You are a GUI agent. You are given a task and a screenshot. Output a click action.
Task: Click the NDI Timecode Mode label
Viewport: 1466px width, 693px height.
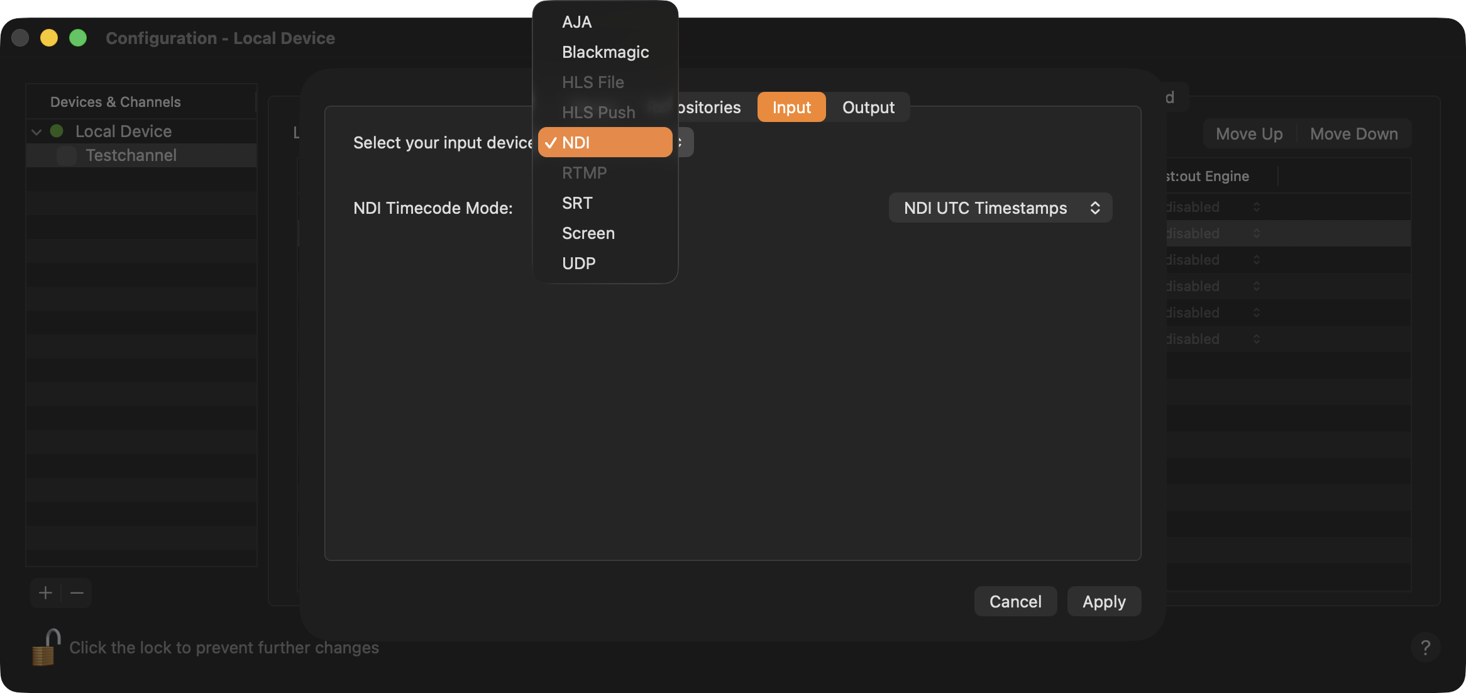(x=433, y=208)
